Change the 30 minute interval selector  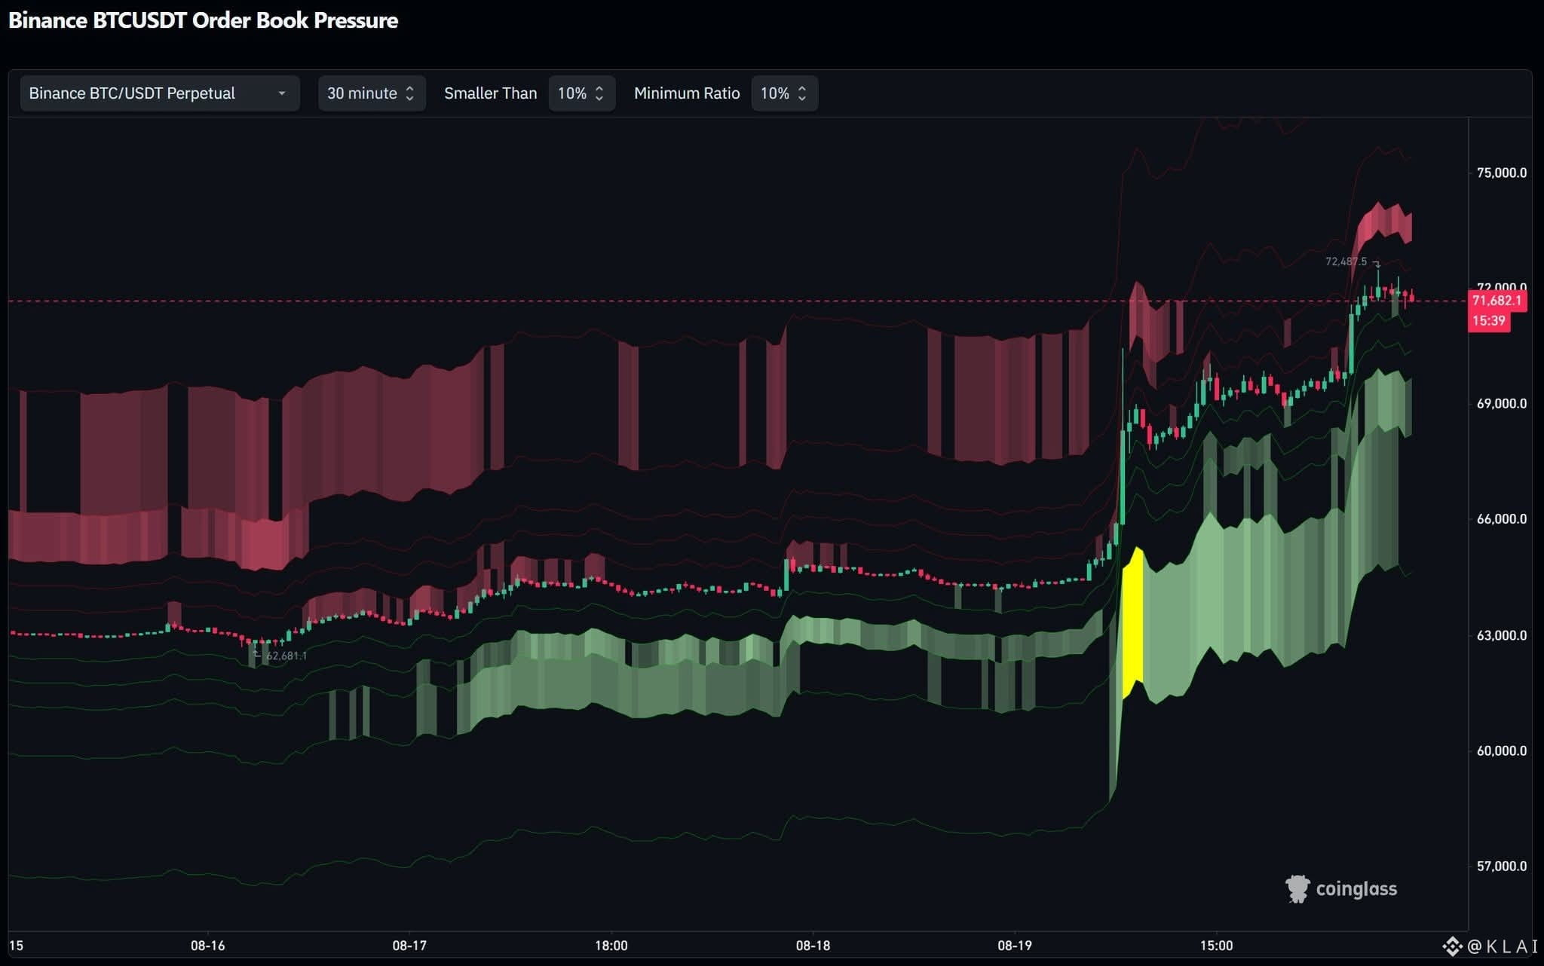tap(372, 93)
